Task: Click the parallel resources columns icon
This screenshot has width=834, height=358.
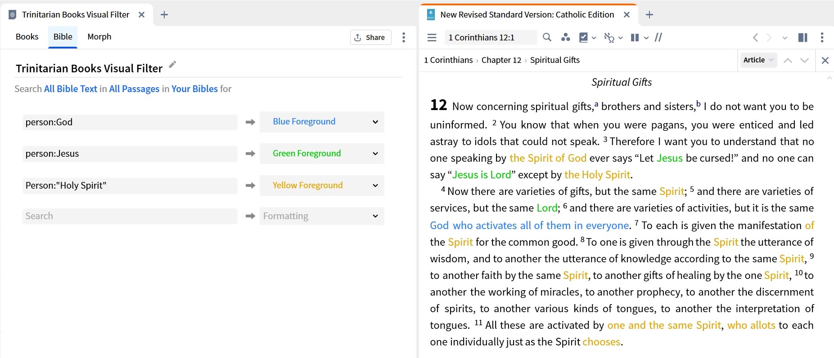Action: point(635,37)
